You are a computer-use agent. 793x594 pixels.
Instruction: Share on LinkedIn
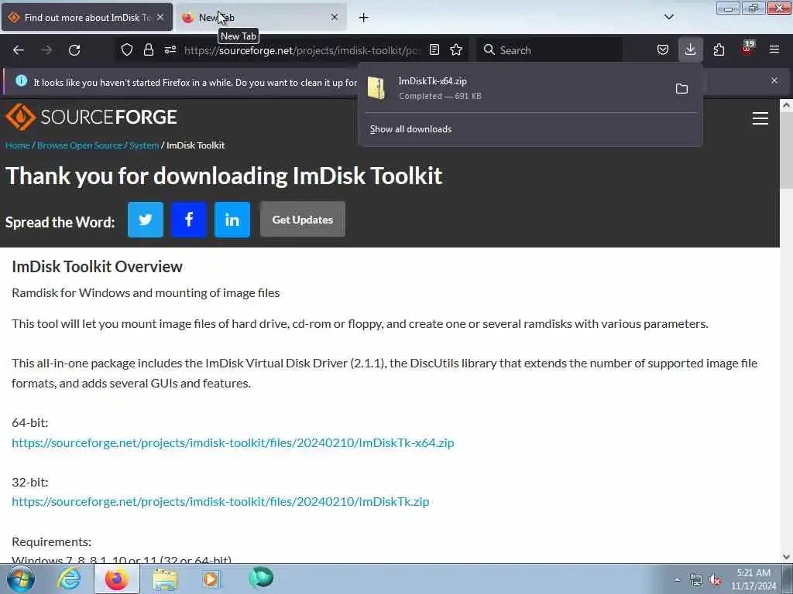pos(232,220)
